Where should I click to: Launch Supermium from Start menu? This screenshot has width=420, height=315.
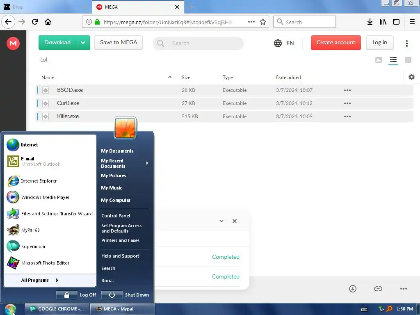(50, 247)
